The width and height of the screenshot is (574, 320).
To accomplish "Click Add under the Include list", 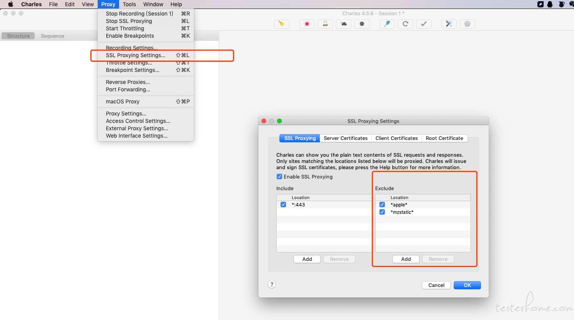I will point(307,259).
